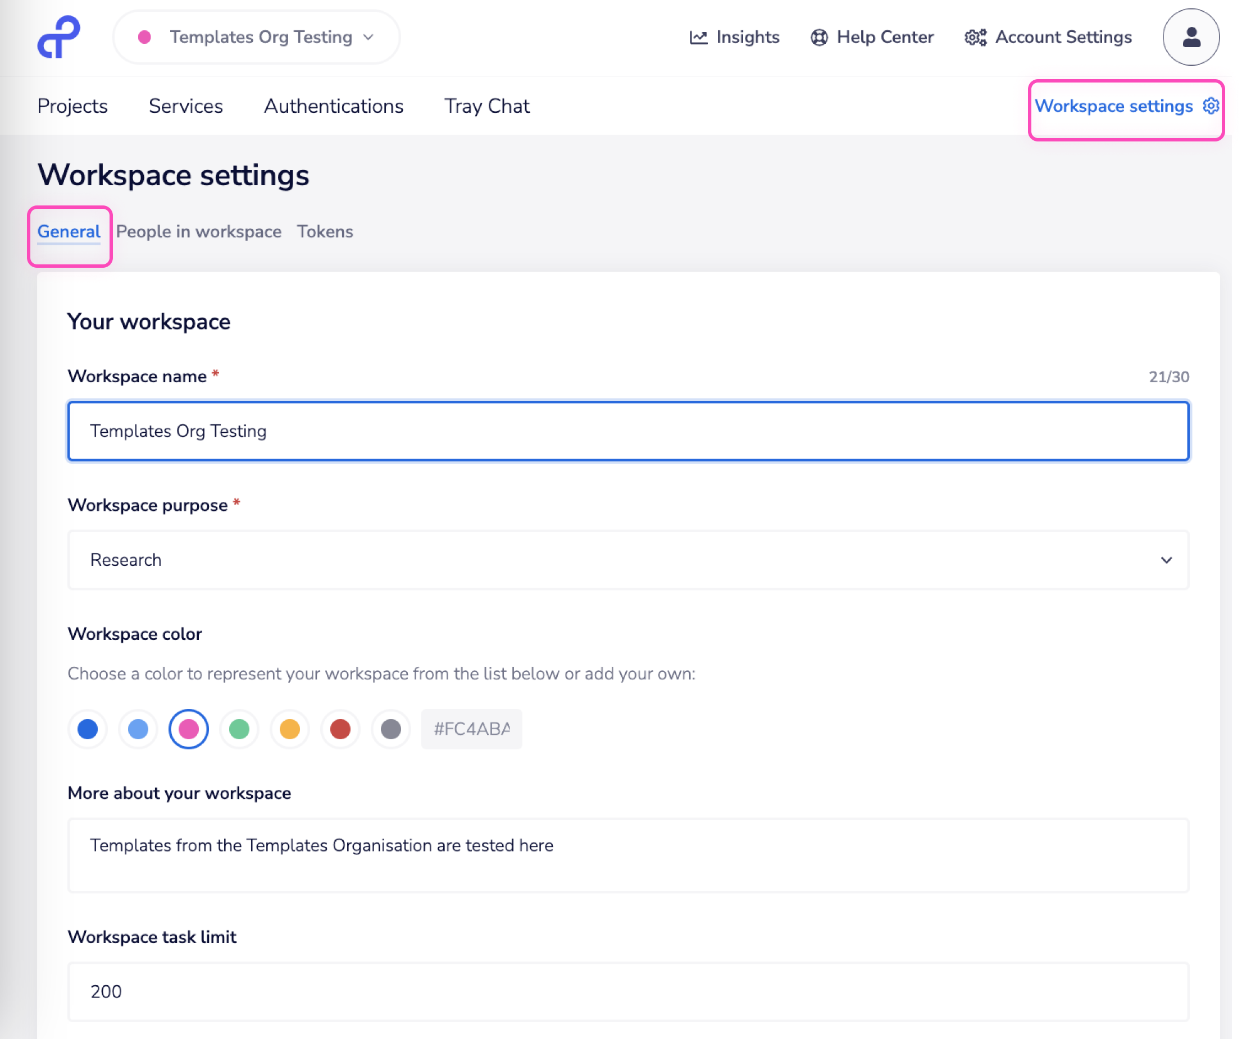Select the green workspace color

click(239, 729)
